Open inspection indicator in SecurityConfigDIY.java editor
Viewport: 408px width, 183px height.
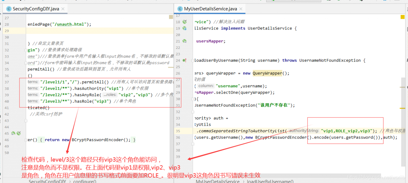(171, 17)
